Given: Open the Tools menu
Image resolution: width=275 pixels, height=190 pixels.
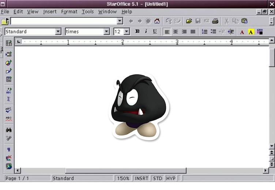Looking at the screenshot, I should (88, 12).
